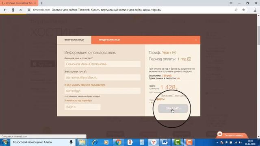
Task: Expand the Период оплаты 1 год dropdown
Action: [x=189, y=59]
